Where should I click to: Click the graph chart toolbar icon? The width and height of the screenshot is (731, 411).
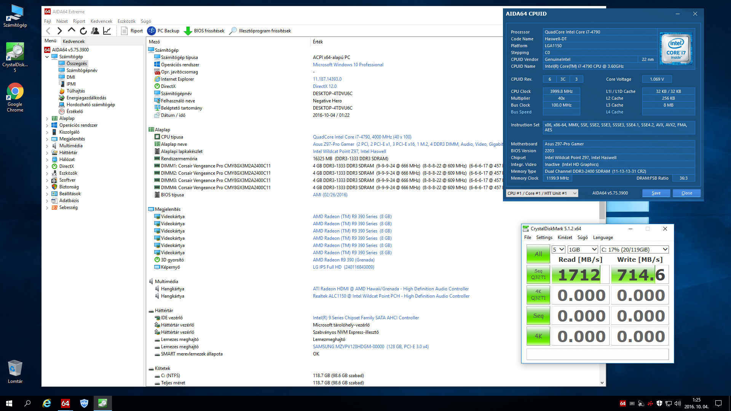(107, 31)
